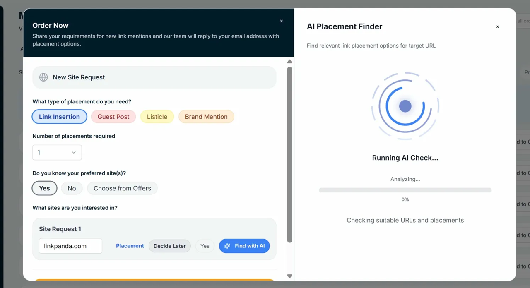
Task: Click the Analyzing progress bar at 0%
Action: pos(405,190)
